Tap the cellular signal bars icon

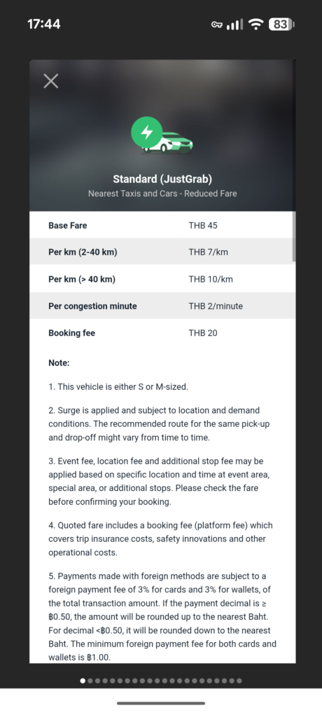(234, 25)
